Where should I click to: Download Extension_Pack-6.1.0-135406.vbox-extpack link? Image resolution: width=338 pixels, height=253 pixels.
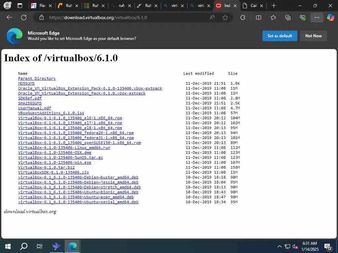90,88
